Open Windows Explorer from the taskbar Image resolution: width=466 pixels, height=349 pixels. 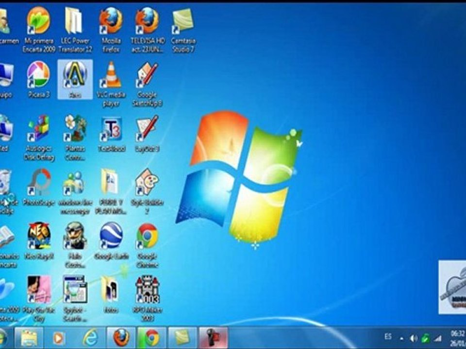[x=29, y=338]
